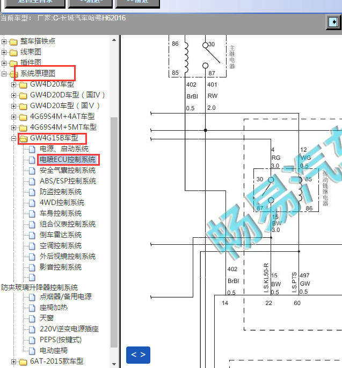Screen dimensions: 342x368
Task: Expand the 线束图 tree node
Action: pos(4,52)
